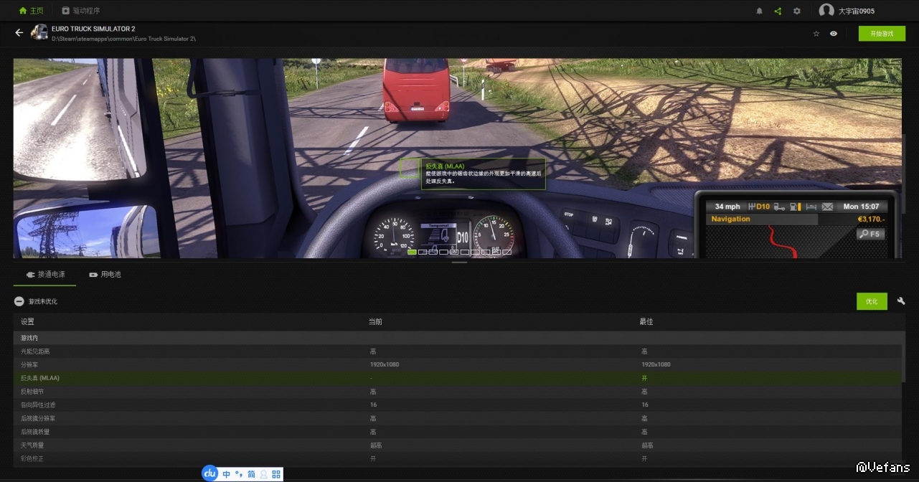Open the settings gear icon
The width and height of the screenshot is (919, 482).
tap(797, 11)
